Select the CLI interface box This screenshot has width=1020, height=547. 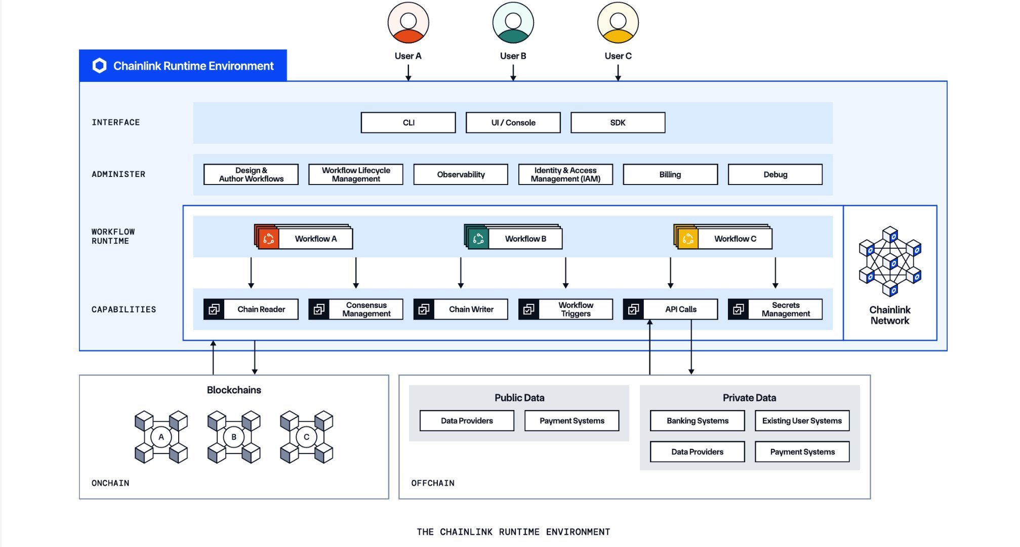click(408, 123)
